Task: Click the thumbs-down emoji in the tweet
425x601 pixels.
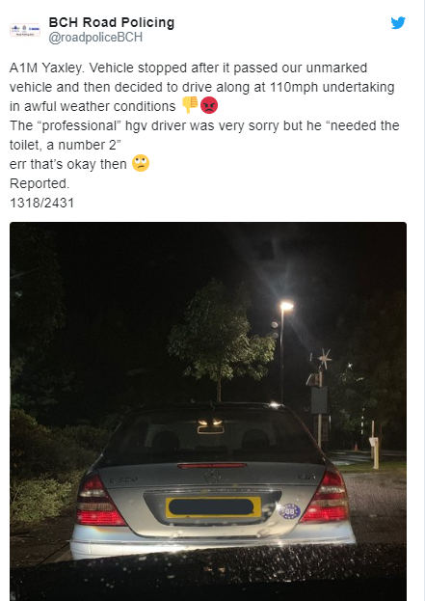Action: tap(190, 105)
